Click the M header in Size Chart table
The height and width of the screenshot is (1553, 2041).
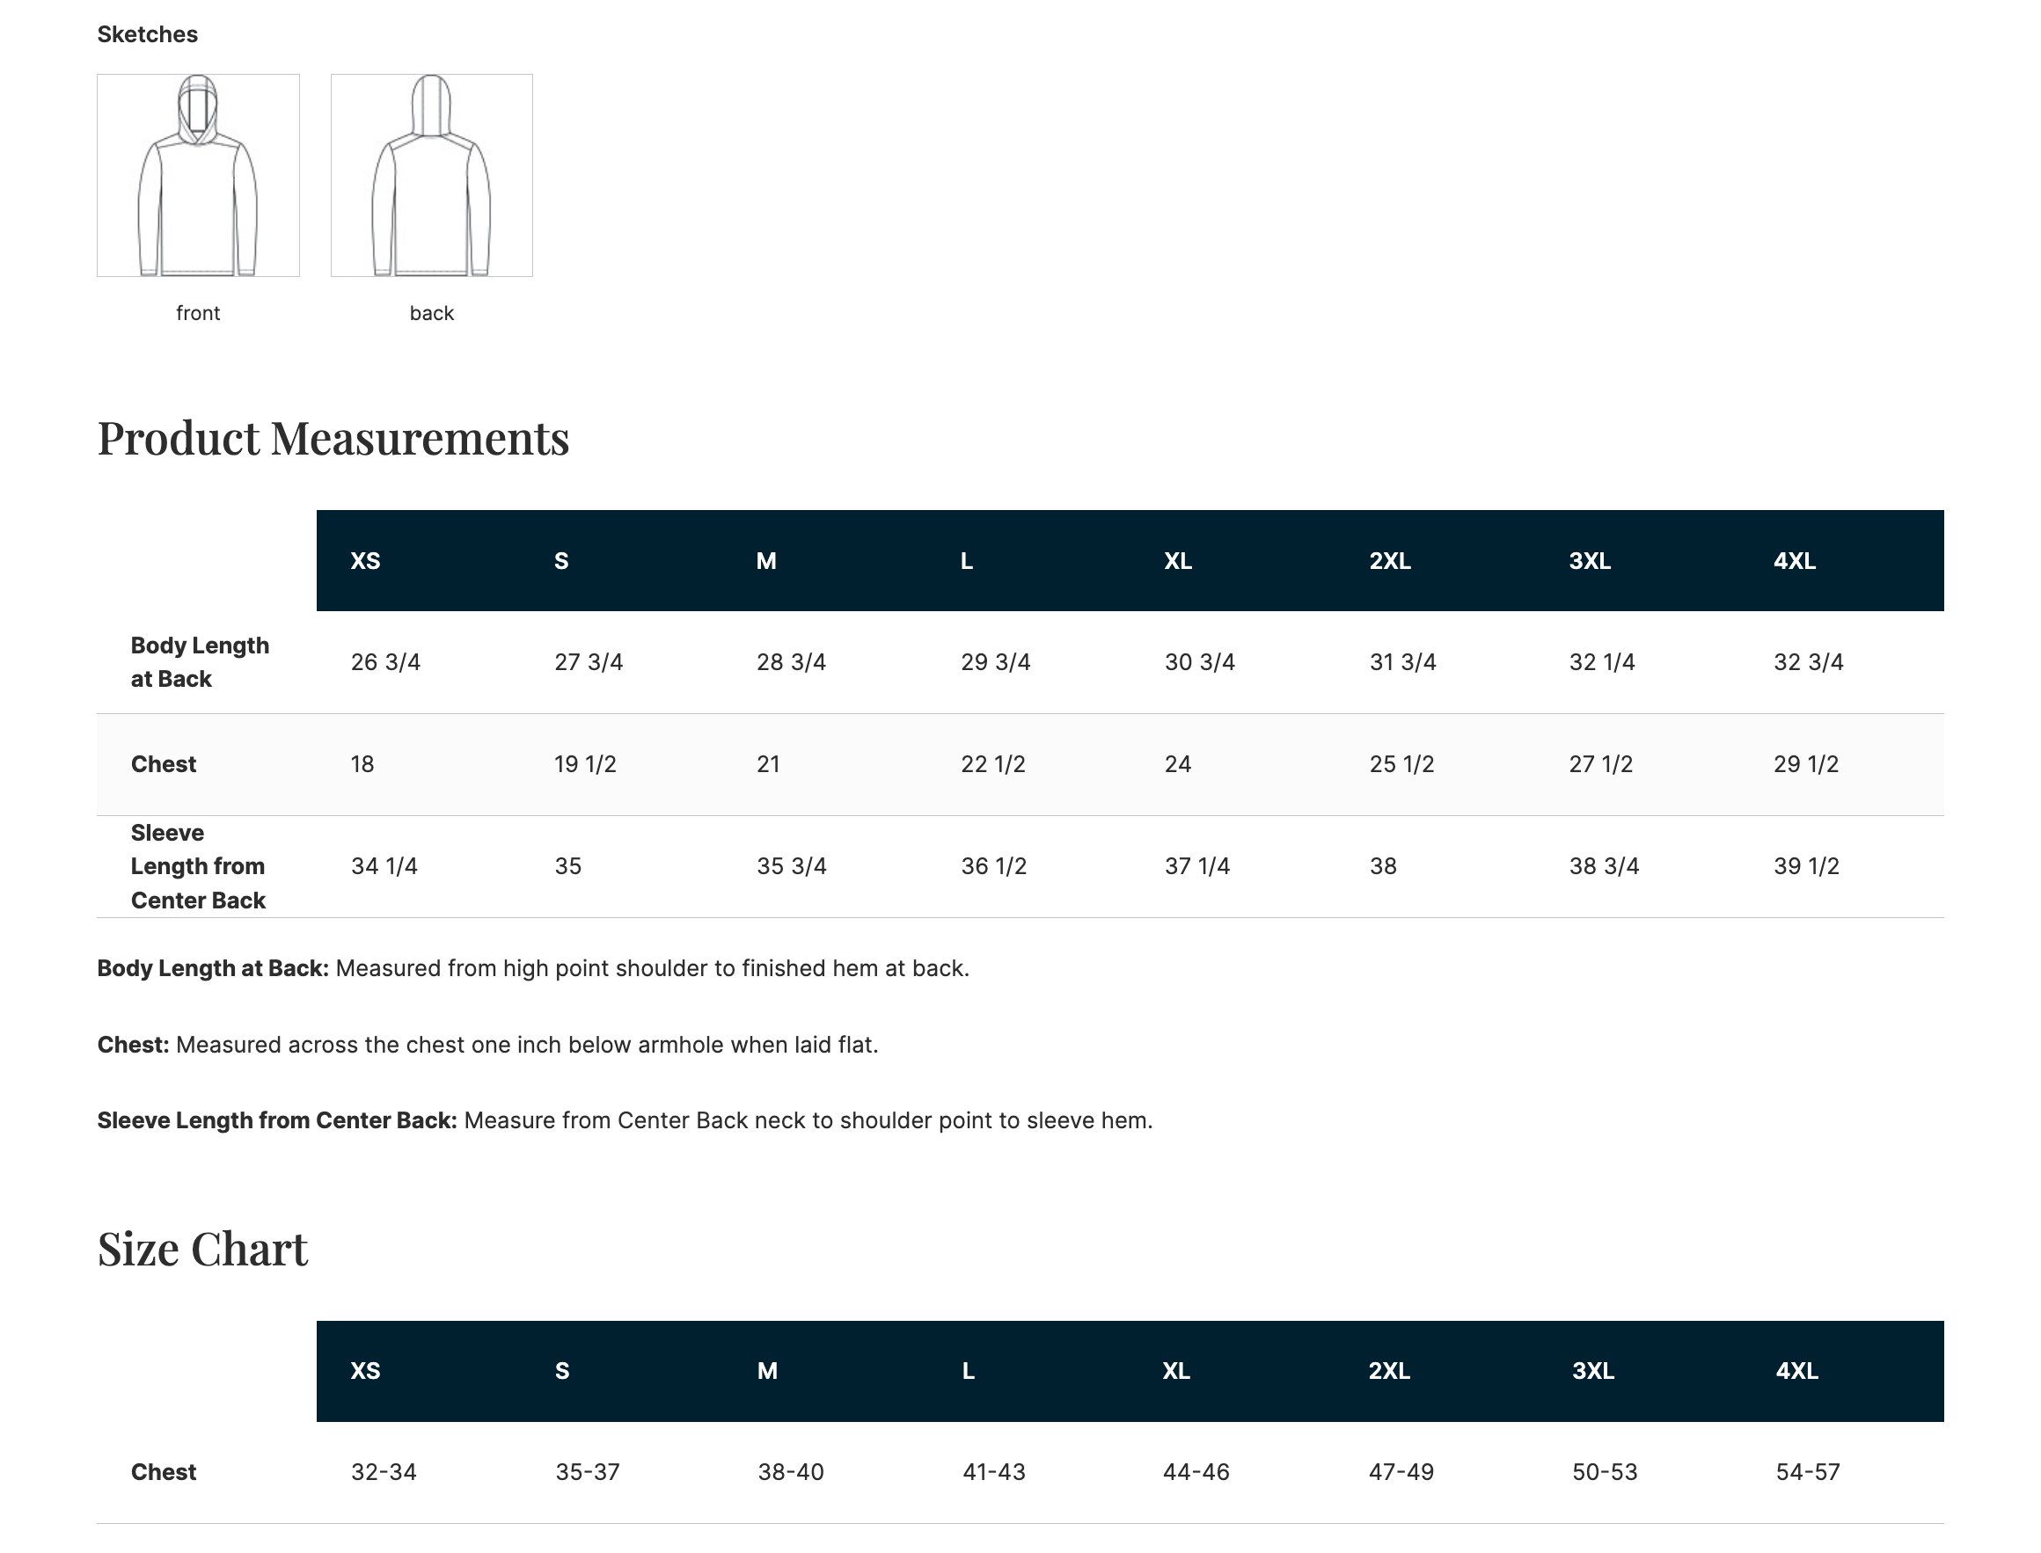(766, 1371)
